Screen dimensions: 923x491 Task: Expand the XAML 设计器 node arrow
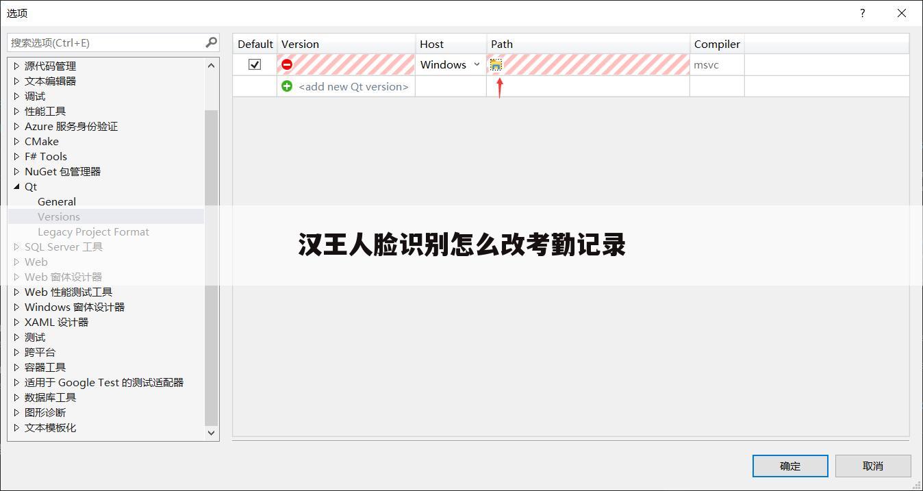pyautogui.click(x=17, y=322)
